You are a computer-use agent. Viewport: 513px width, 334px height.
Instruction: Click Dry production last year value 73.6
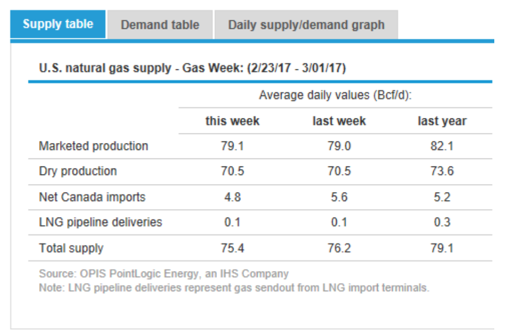point(441,171)
